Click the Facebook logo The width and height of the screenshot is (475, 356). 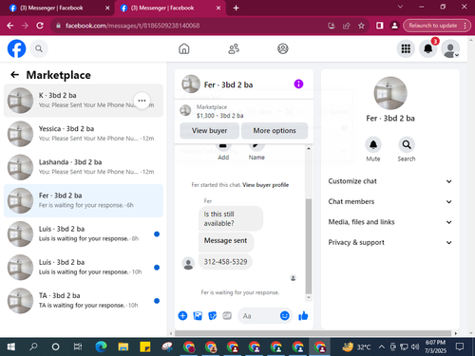point(16,48)
